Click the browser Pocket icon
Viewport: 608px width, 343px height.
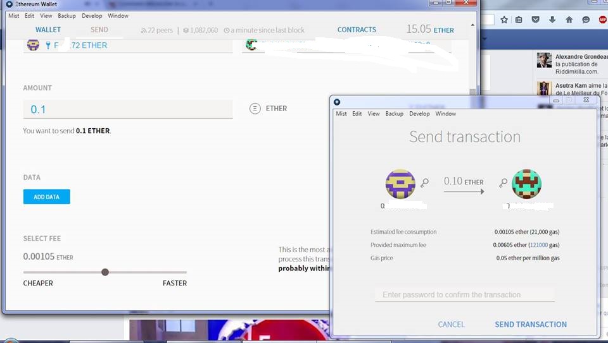click(536, 20)
